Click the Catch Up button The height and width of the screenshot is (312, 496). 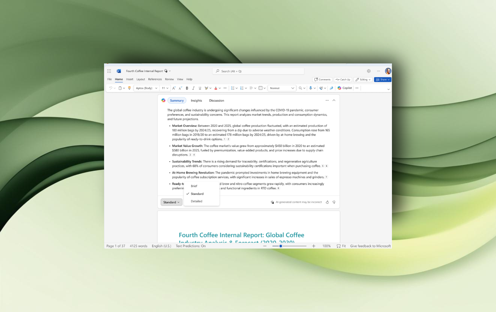point(343,80)
